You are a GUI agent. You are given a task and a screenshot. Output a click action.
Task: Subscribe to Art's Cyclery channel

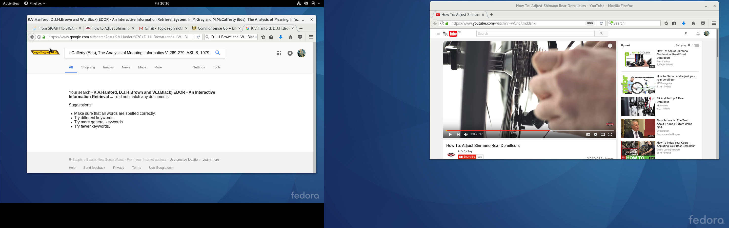[x=467, y=157]
